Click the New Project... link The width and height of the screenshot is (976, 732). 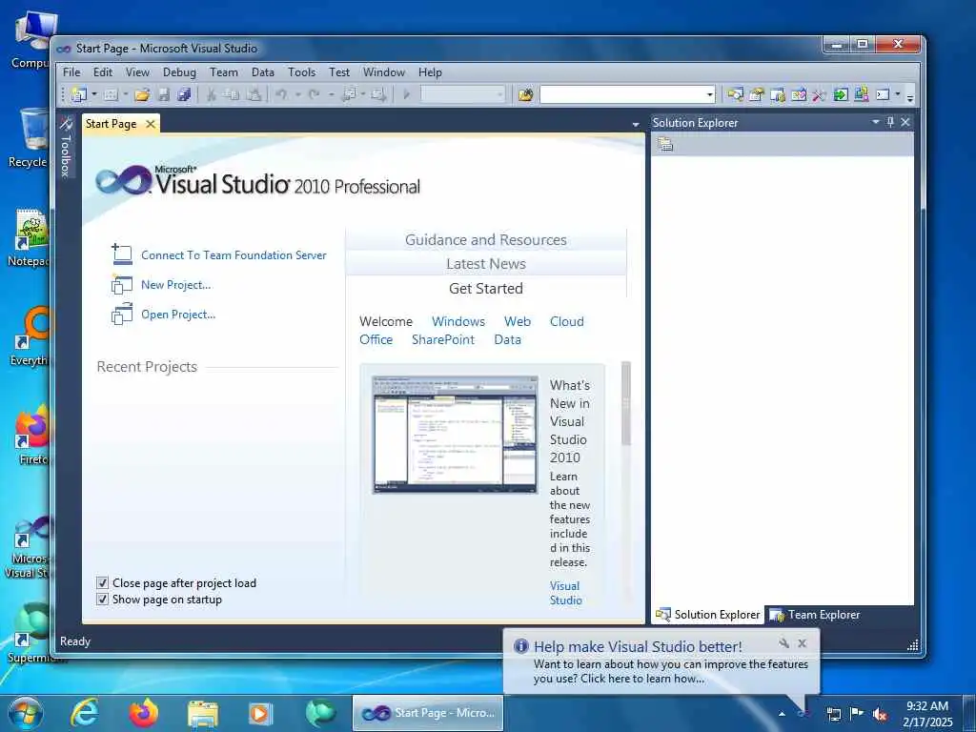pos(175,284)
